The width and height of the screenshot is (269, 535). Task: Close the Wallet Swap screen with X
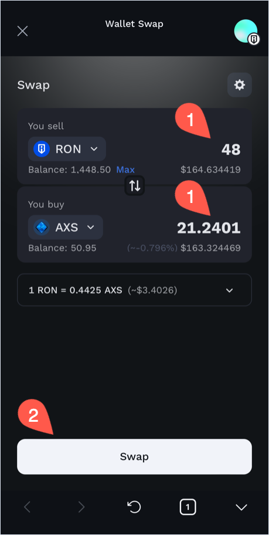tap(22, 31)
